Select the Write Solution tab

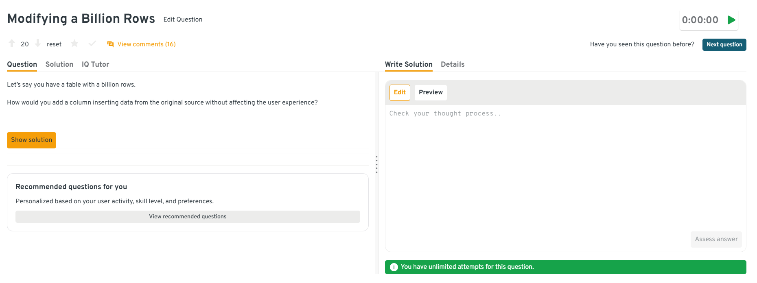pyautogui.click(x=408, y=64)
